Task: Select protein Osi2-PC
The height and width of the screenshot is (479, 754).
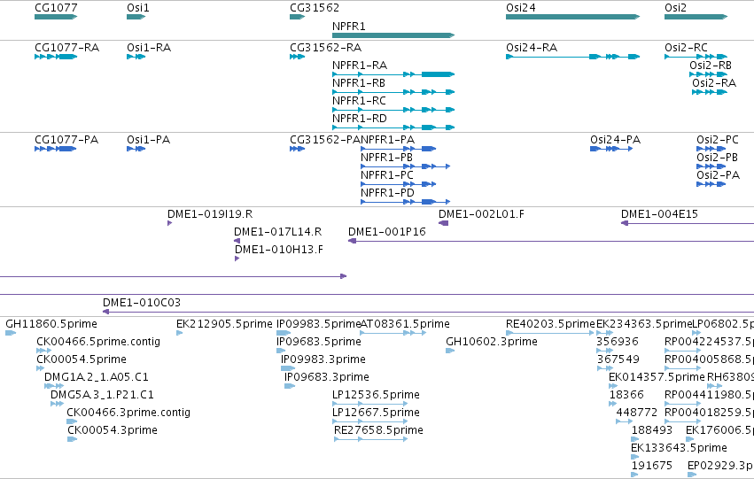Action: point(711,149)
